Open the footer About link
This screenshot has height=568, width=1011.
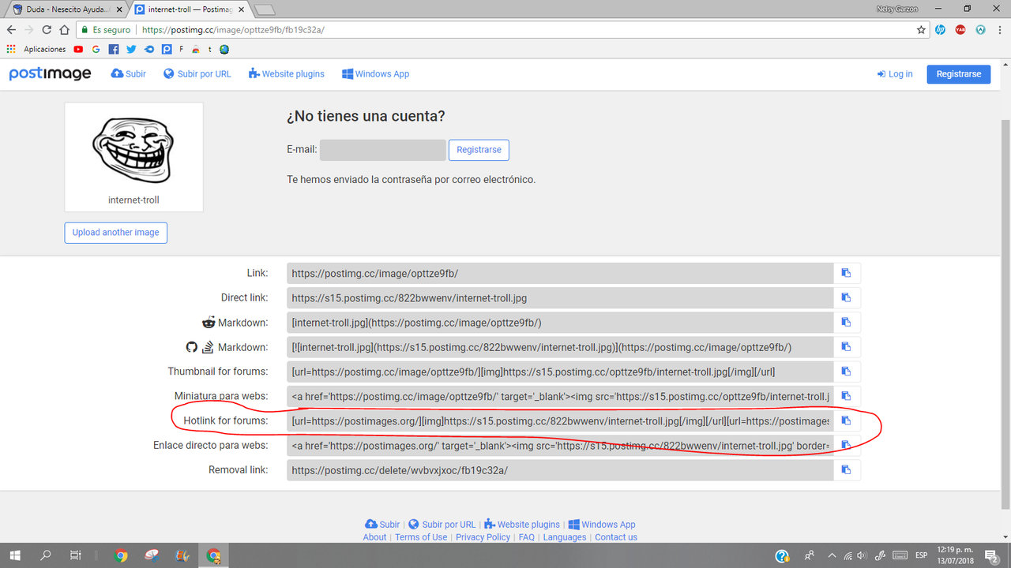[x=374, y=537]
